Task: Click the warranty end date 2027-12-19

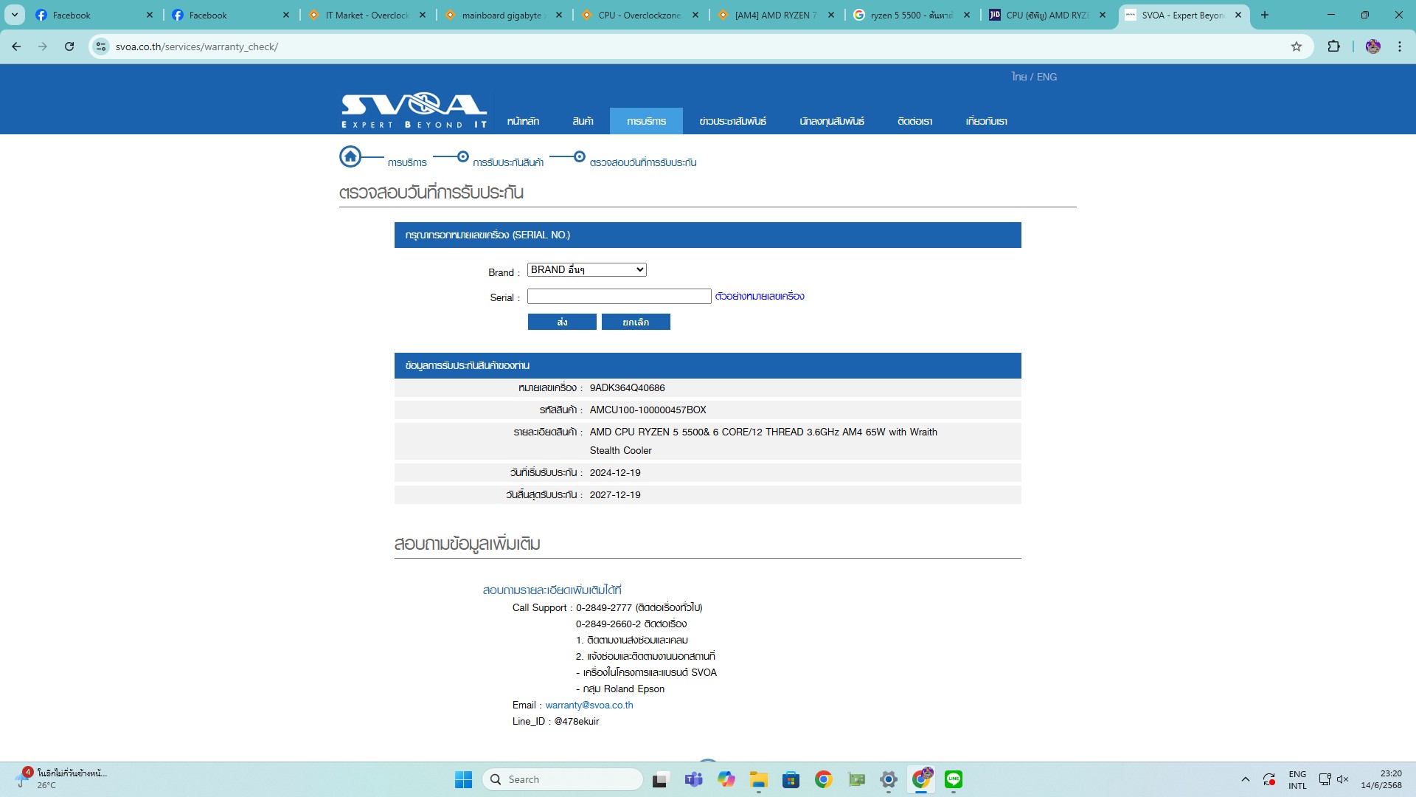Action: tap(615, 494)
